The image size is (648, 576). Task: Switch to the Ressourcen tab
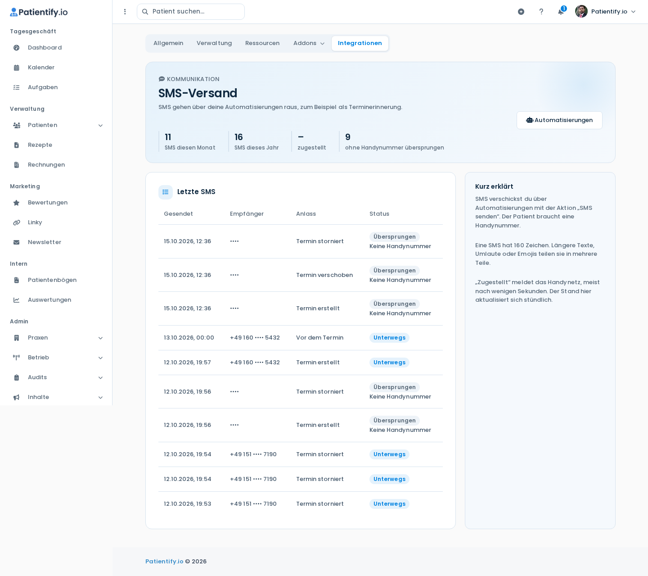click(262, 43)
